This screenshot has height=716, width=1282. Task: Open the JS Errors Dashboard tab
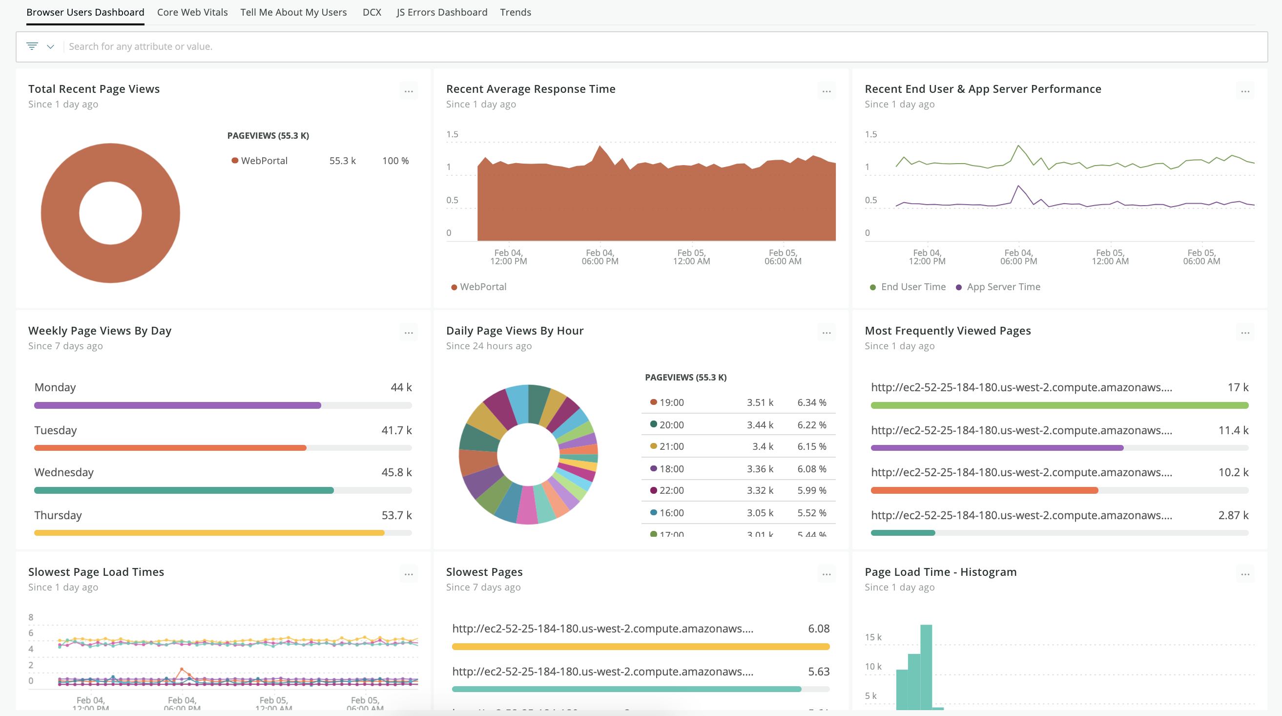pyautogui.click(x=441, y=12)
